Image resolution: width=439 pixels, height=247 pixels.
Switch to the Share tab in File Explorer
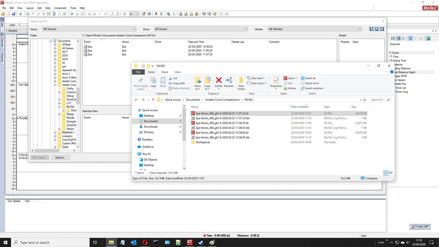164,72
